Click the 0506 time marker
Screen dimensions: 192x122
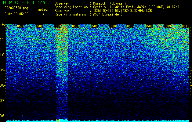click(112, 26)
